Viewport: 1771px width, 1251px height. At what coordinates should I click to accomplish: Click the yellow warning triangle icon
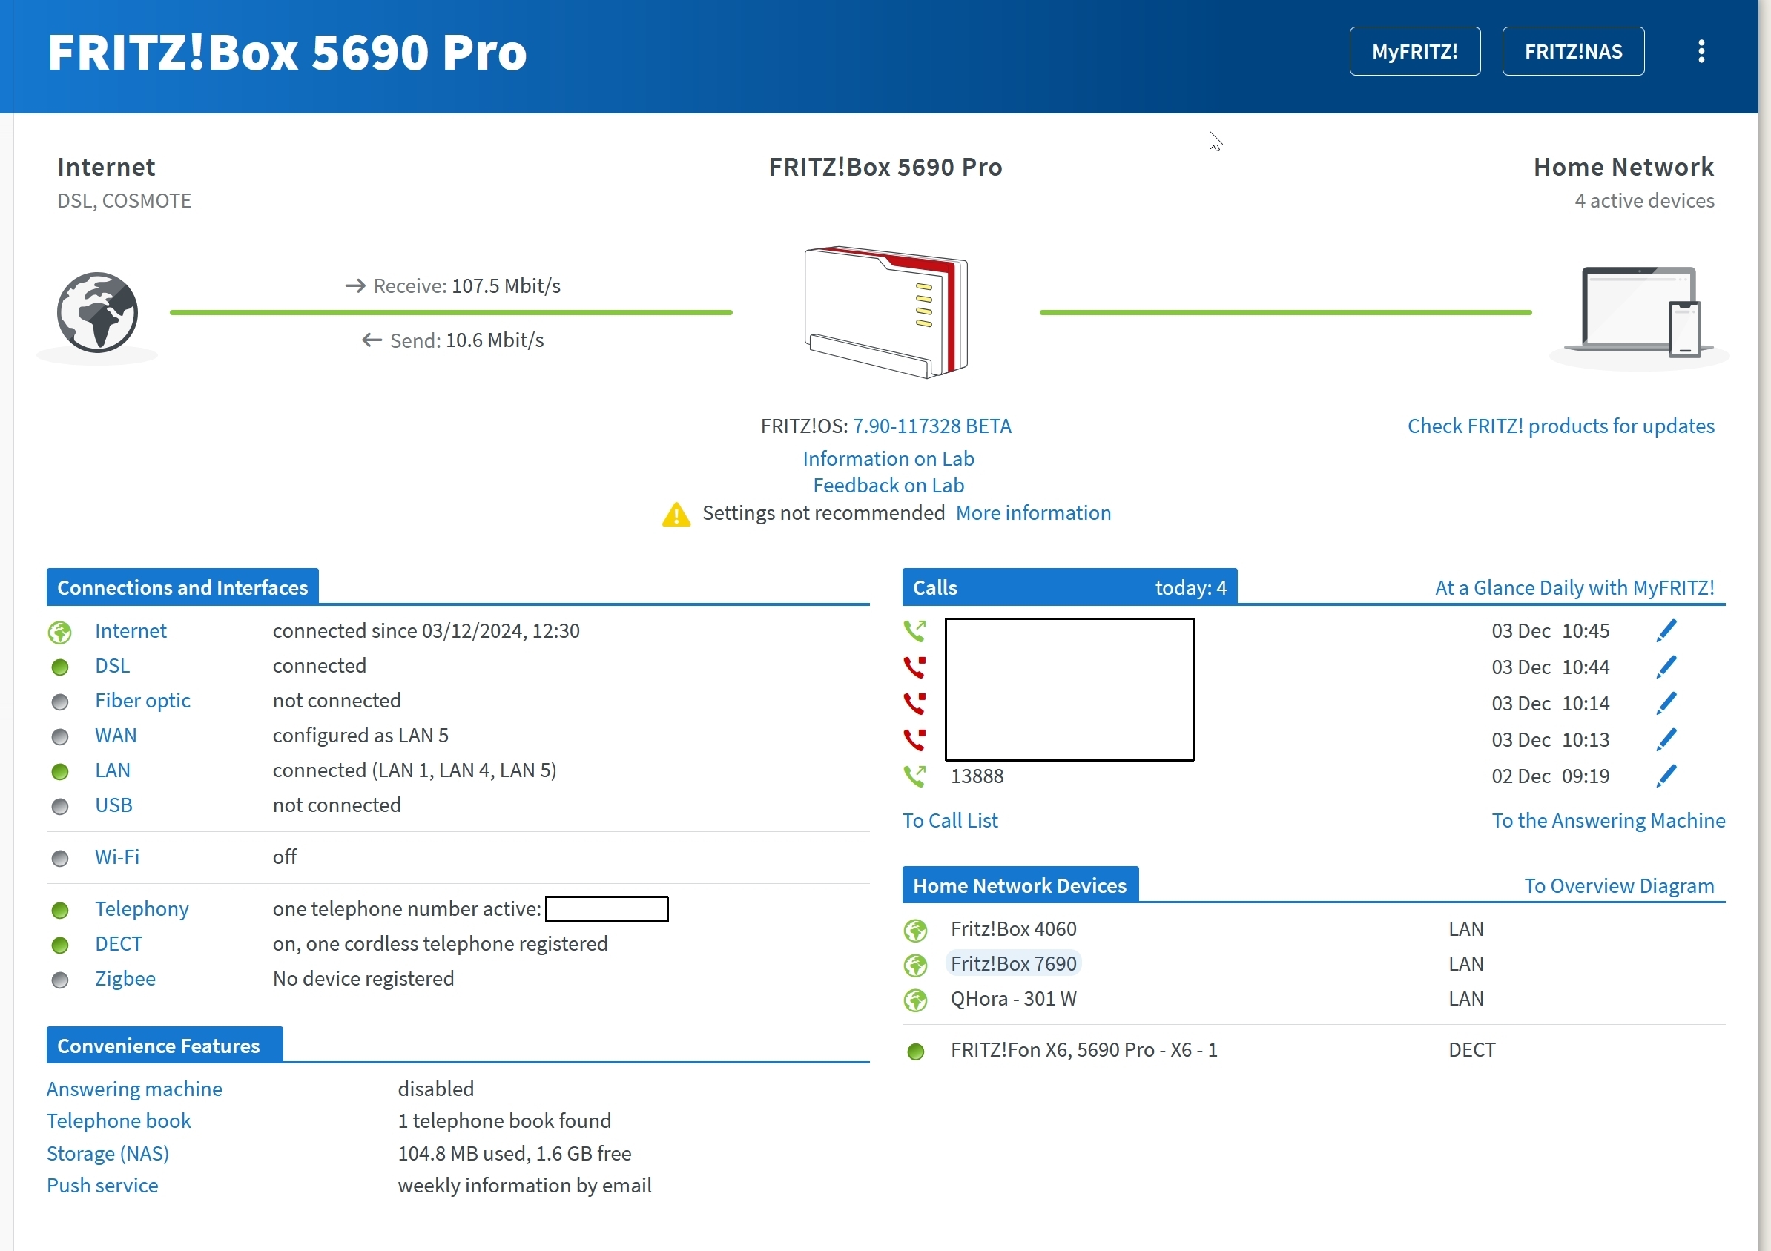676,515
